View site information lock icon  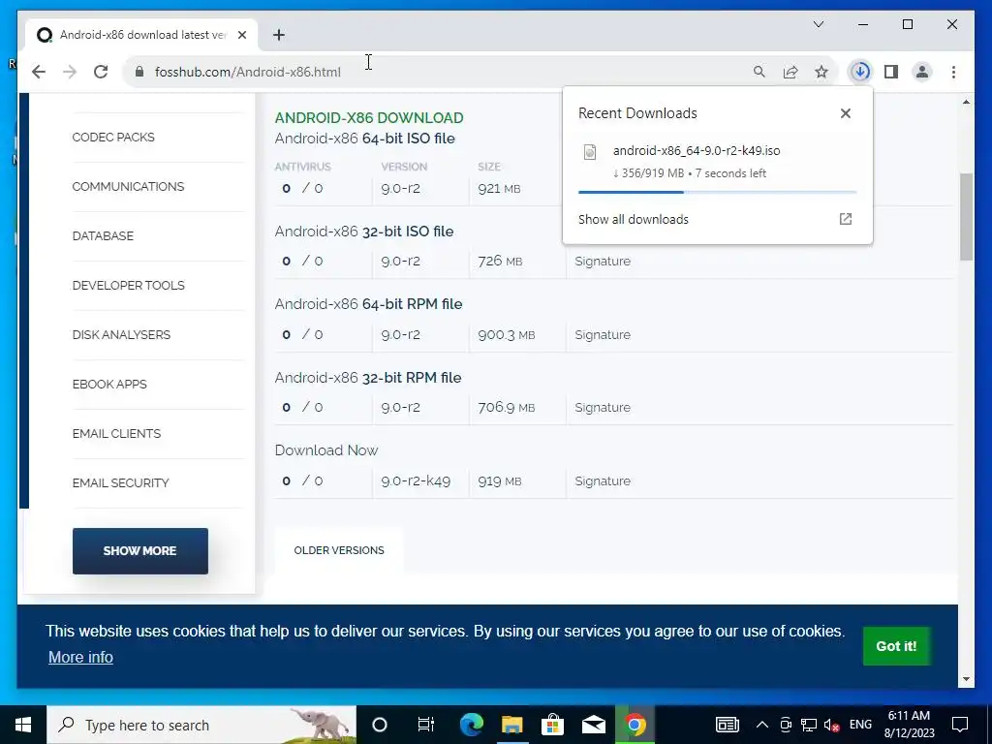[139, 72]
